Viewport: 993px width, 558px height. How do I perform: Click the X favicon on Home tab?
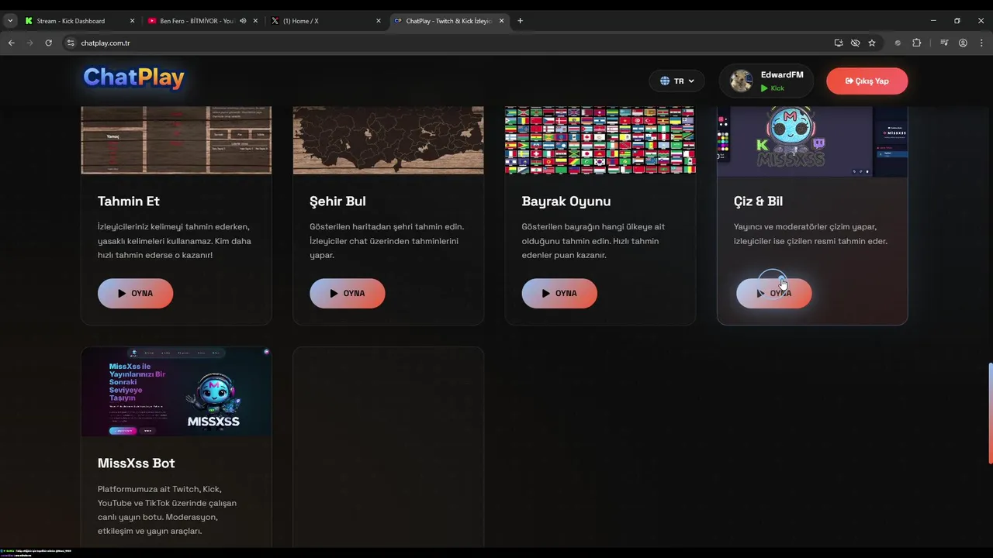click(275, 21)
